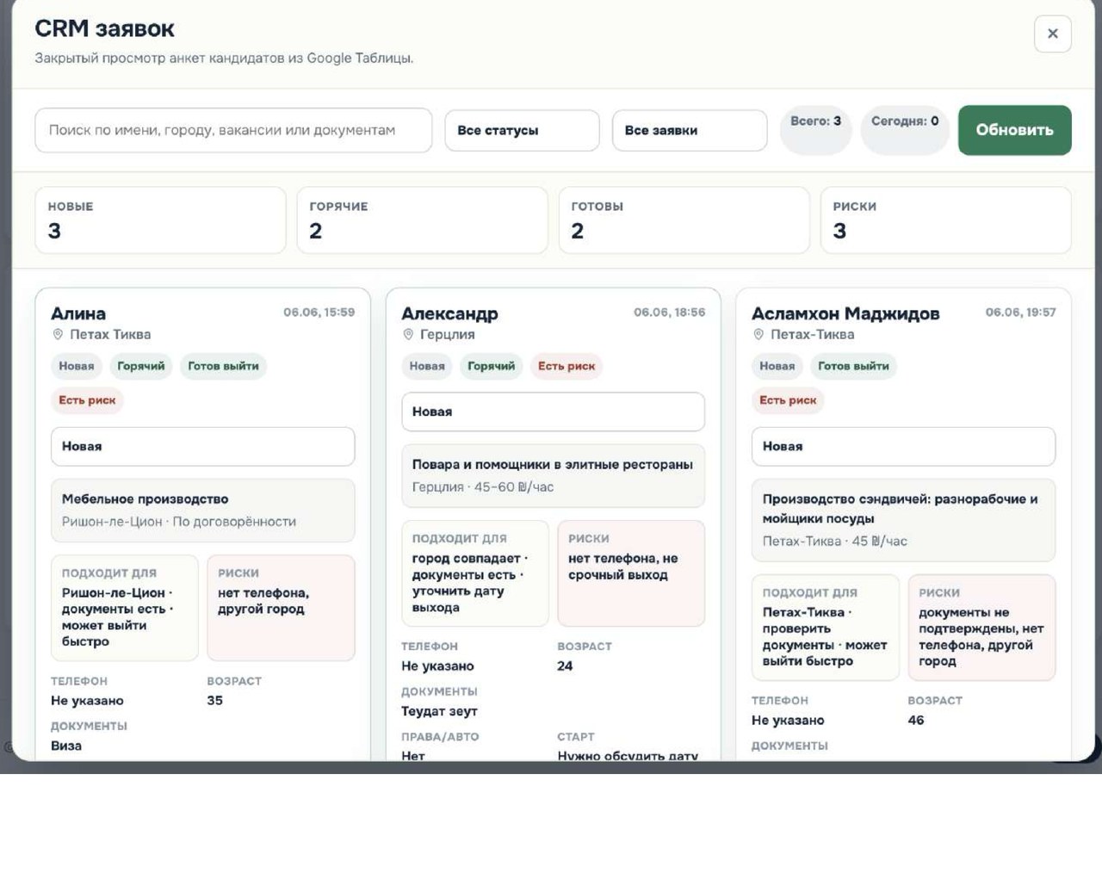Click the Новая tag in Александр card
The width and height of the screenshot is (1102, 879).
[427, 366]
